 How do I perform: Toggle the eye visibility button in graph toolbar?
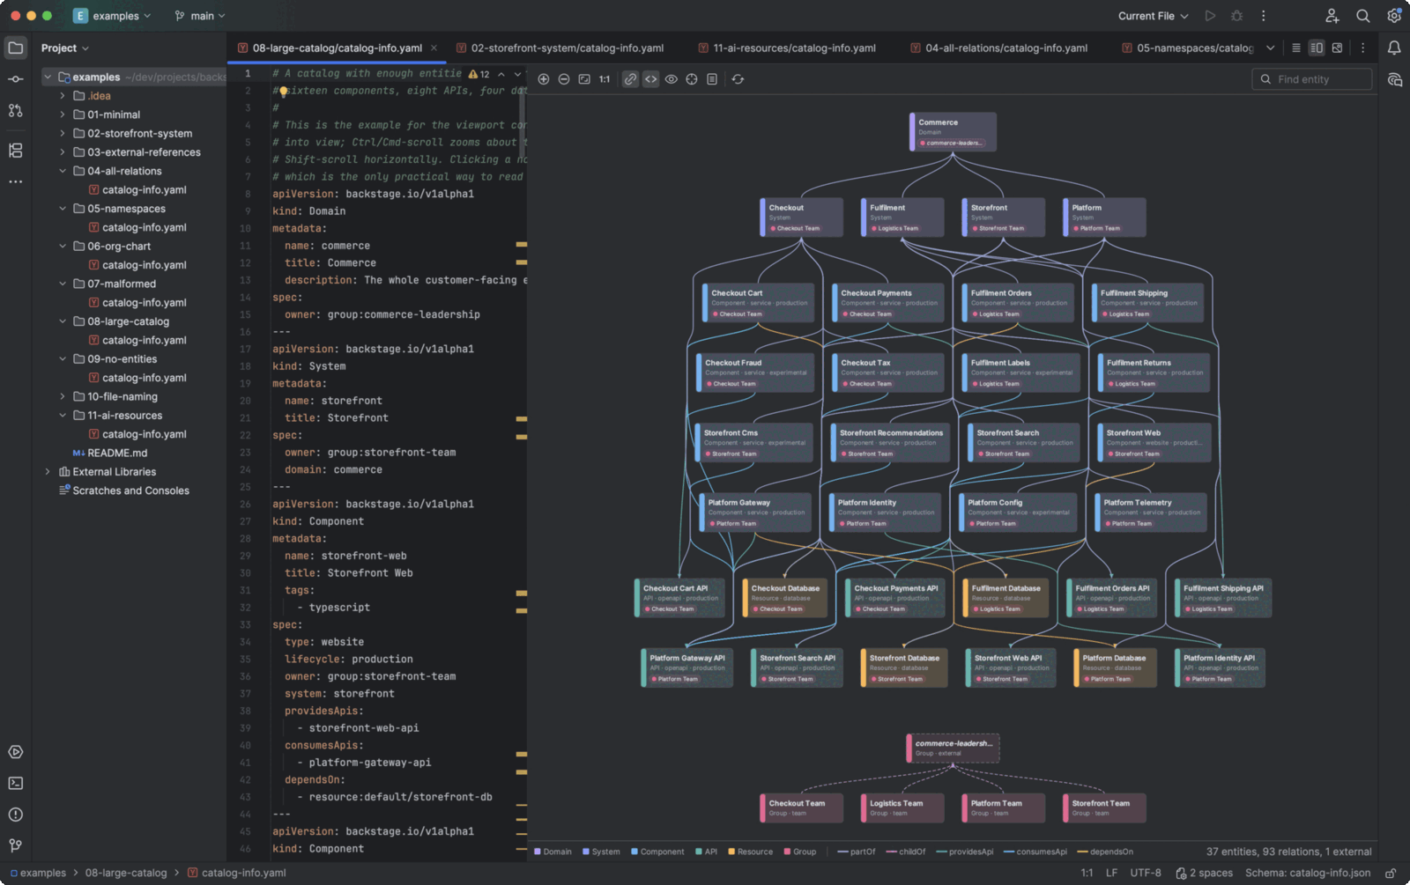tap(672, 79)
